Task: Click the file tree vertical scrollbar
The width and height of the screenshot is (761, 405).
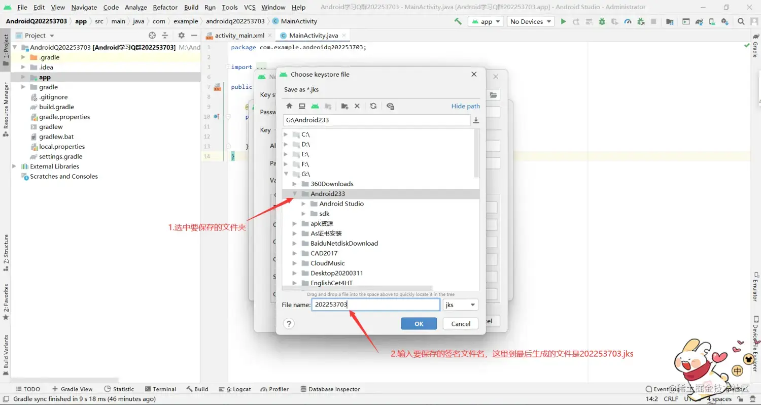Action: (476, 153)
